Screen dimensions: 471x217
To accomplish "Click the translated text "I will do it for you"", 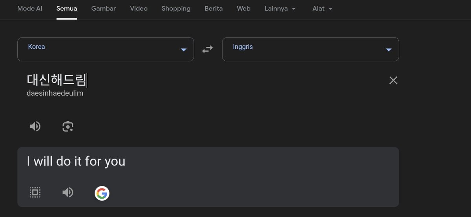I will pos(76,161).
